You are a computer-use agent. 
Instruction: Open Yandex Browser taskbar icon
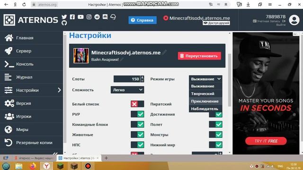coord(46,166)
